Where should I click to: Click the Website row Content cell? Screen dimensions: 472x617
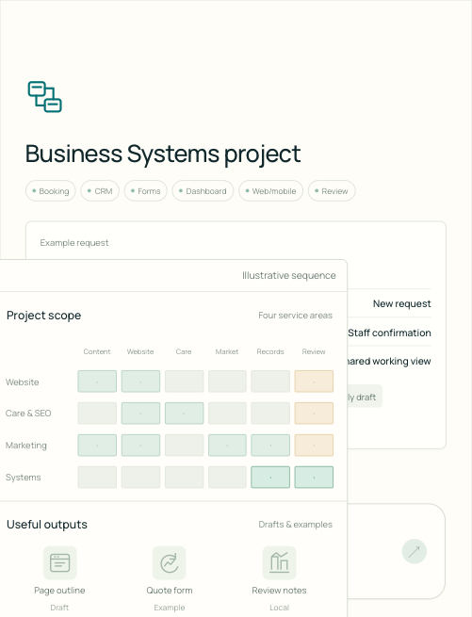point(97,382)
